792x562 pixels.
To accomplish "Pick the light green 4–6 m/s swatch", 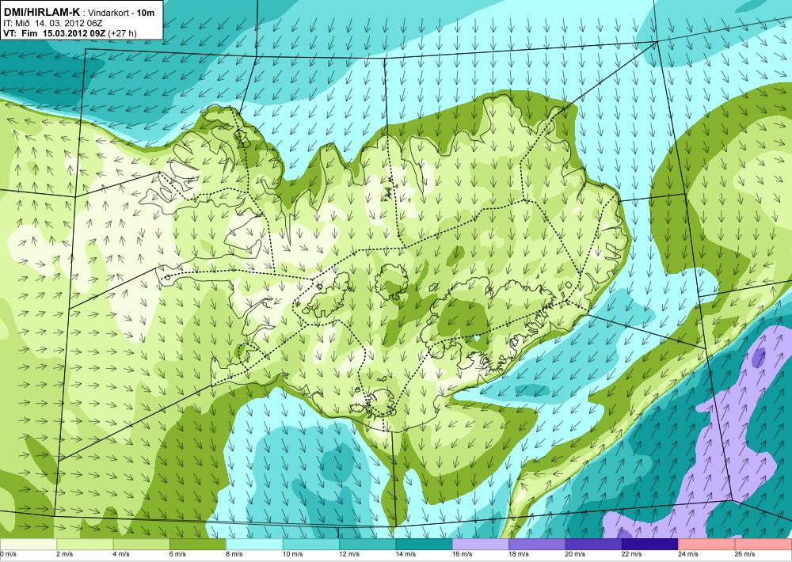I will [x=141, y=545].
